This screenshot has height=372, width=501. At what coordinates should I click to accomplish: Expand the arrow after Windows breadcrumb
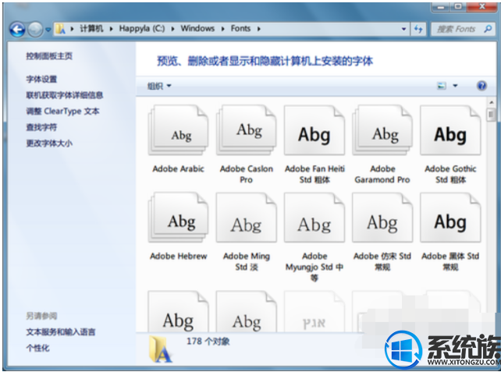click(x=222, y=29)
